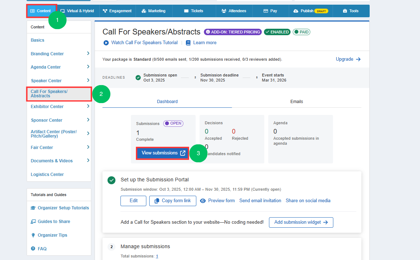The width and height of the screenshot is (420, 260).
Task: Click the Organizer Tips lightbulb icon
Action: tap(33, 235)
